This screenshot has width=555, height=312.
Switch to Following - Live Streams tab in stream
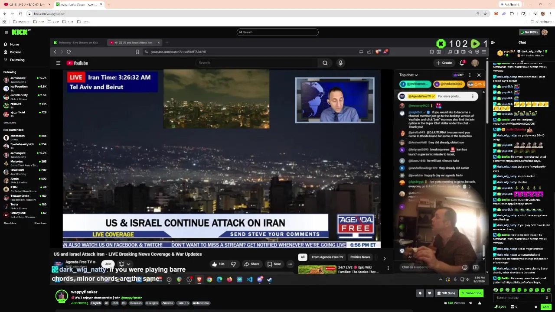[x=78, y=42]
